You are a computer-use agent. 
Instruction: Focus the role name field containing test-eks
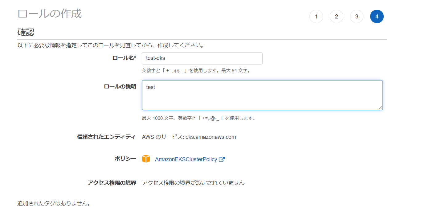[x=202, y=58]
